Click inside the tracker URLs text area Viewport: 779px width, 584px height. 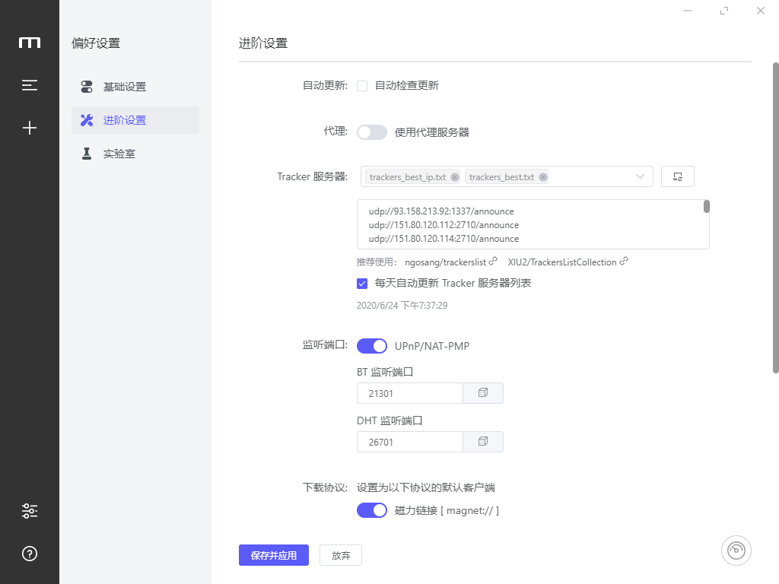[533, 224]
